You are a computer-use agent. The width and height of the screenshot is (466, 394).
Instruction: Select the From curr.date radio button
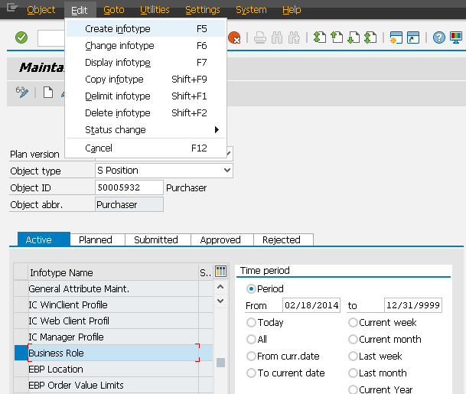[x=251, y=356]
